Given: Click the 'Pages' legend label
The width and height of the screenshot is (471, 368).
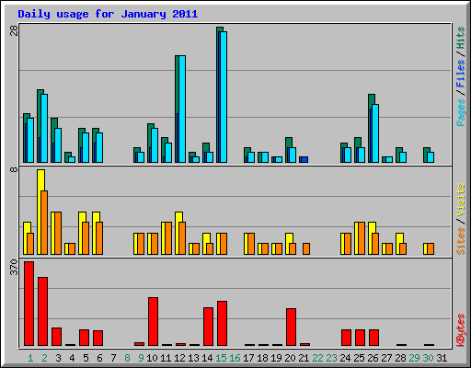Looking at the screenshot, I should coord(460,112).
